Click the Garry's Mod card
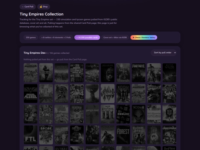The image size is (200, 150). 92,114
